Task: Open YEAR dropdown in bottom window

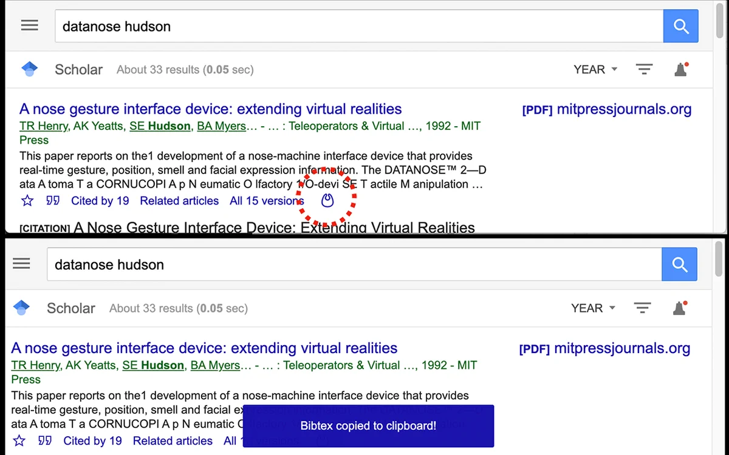Action: 594,308
